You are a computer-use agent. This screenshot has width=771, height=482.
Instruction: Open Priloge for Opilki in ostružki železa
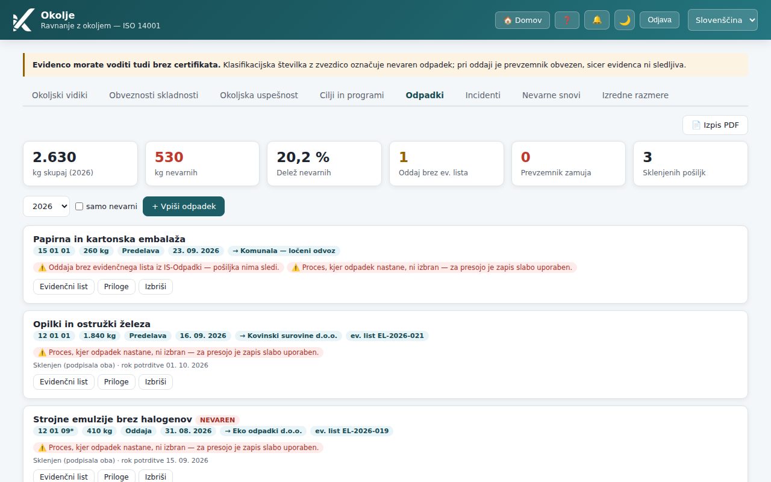pyautogui.click(x=116, y=382)
